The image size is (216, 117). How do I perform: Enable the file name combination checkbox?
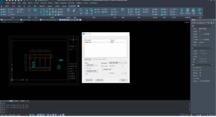(103, 69)
